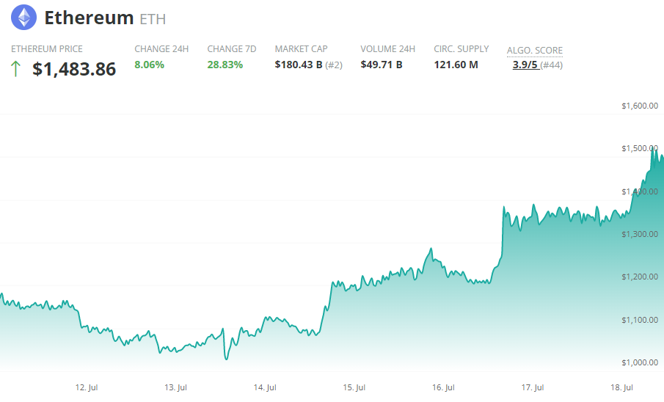Click the (#44) algo score rank

click(x=552, y=65)
